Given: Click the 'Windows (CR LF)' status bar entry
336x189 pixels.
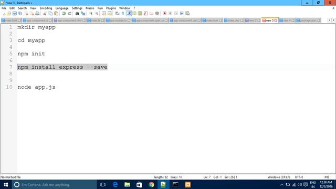Looking at the screenshot, I should [279, 177].
